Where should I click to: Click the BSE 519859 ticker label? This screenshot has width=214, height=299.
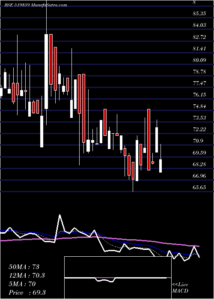point(16,5)
